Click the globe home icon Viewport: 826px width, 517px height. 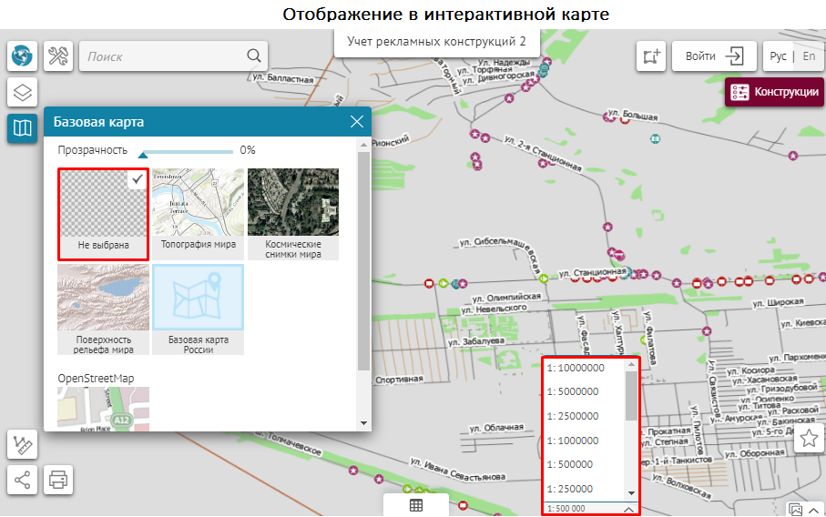(22, 56)
